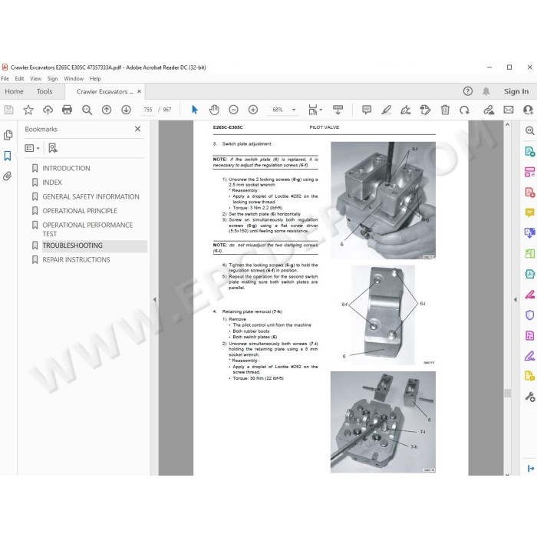Open the Edit PDF stamp tool in toolbar
This screenshot has height=537, width=537.
coord(425,110)
